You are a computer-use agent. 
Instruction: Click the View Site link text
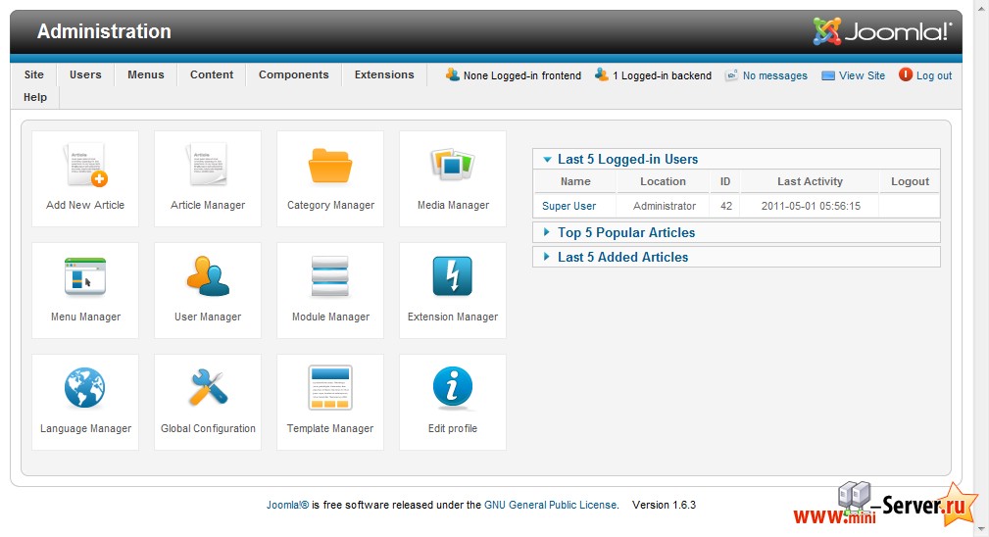tap(862, 75)
